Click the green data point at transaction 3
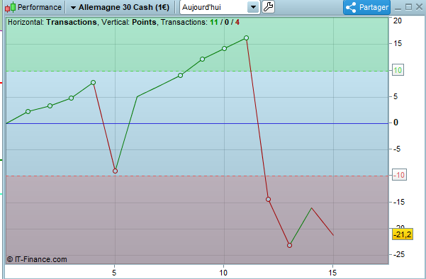The image size is (426, 279). (x=71, y=98)
